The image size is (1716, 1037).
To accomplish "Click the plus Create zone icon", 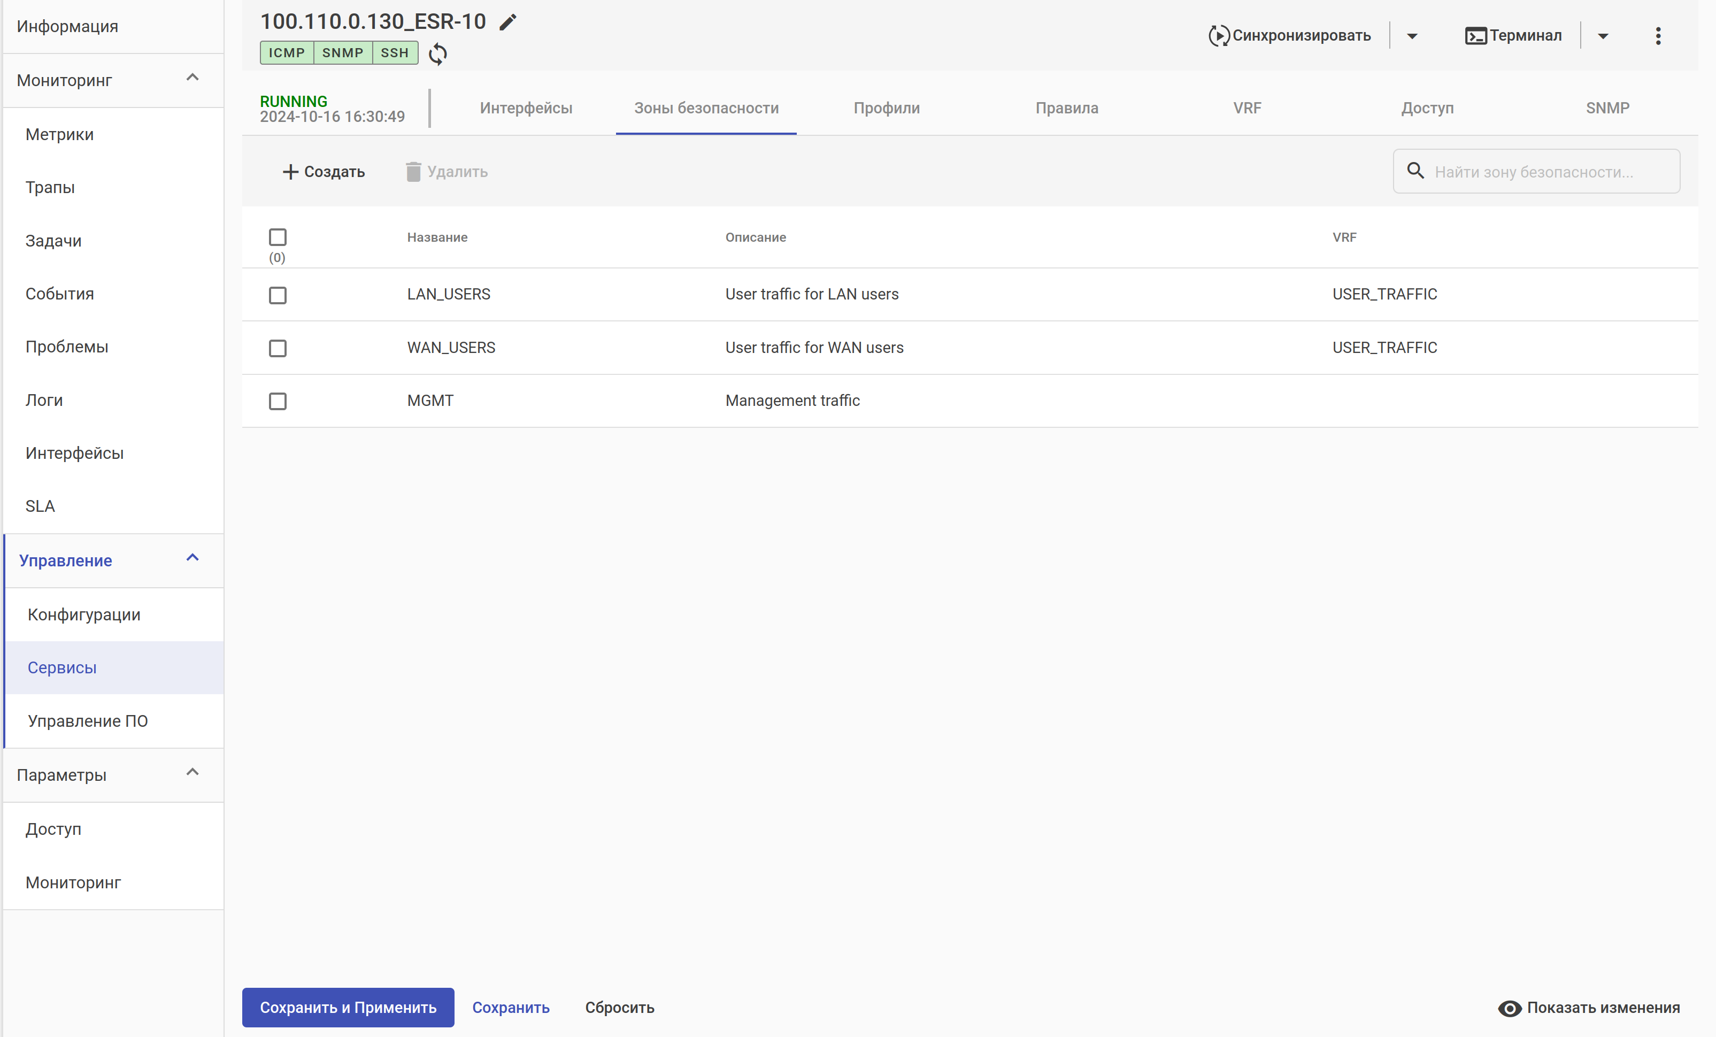I will click(290, 172).
